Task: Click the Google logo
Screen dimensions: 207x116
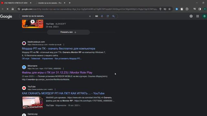Action: tap(6, 16)
